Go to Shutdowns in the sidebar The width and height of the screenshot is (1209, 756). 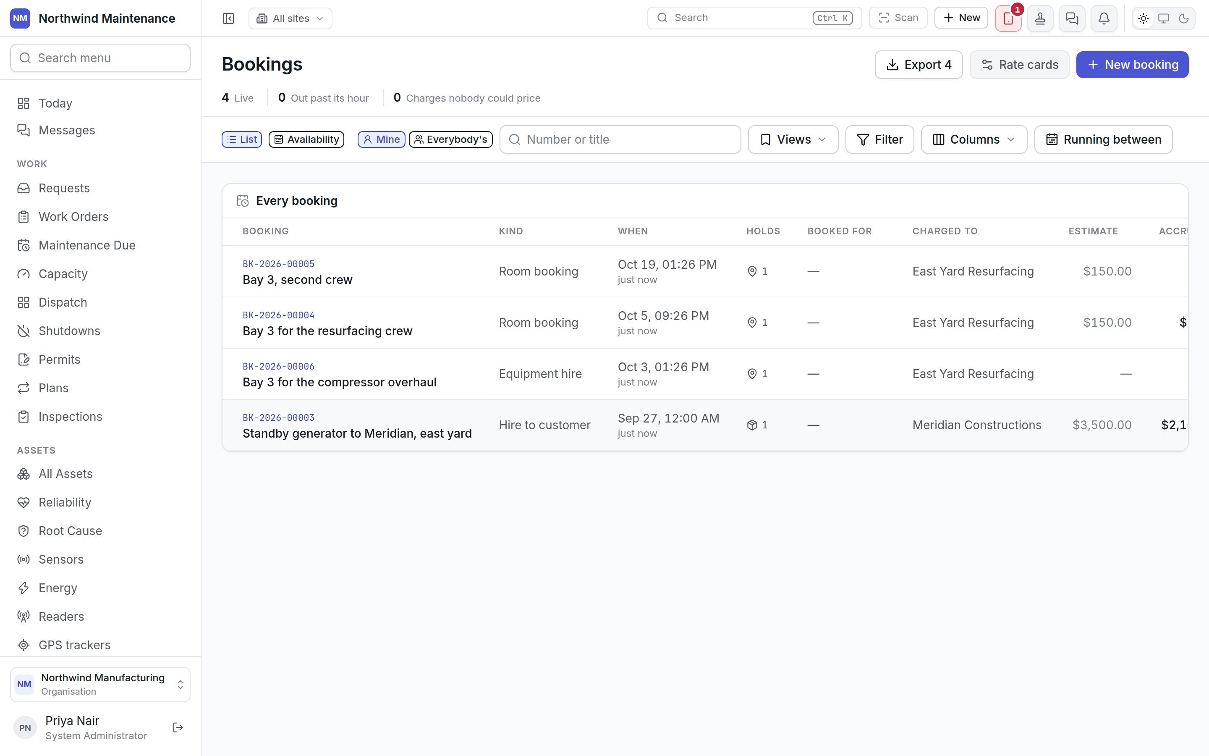tap(100, 331)
